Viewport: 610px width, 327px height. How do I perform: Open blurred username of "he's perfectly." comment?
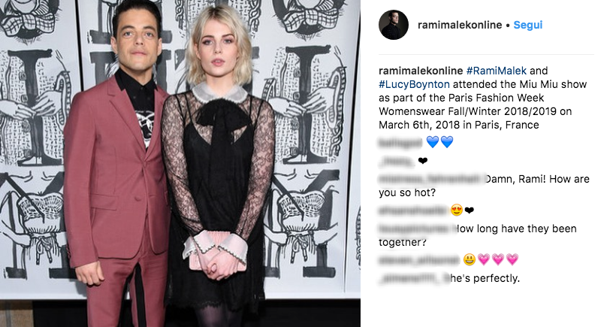[414, 279]
